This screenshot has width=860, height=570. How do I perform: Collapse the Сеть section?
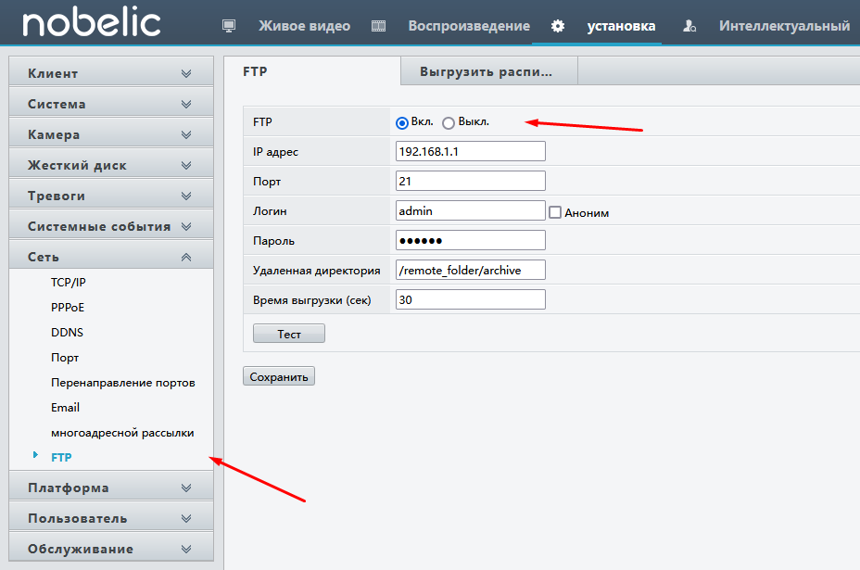point(111,257)
